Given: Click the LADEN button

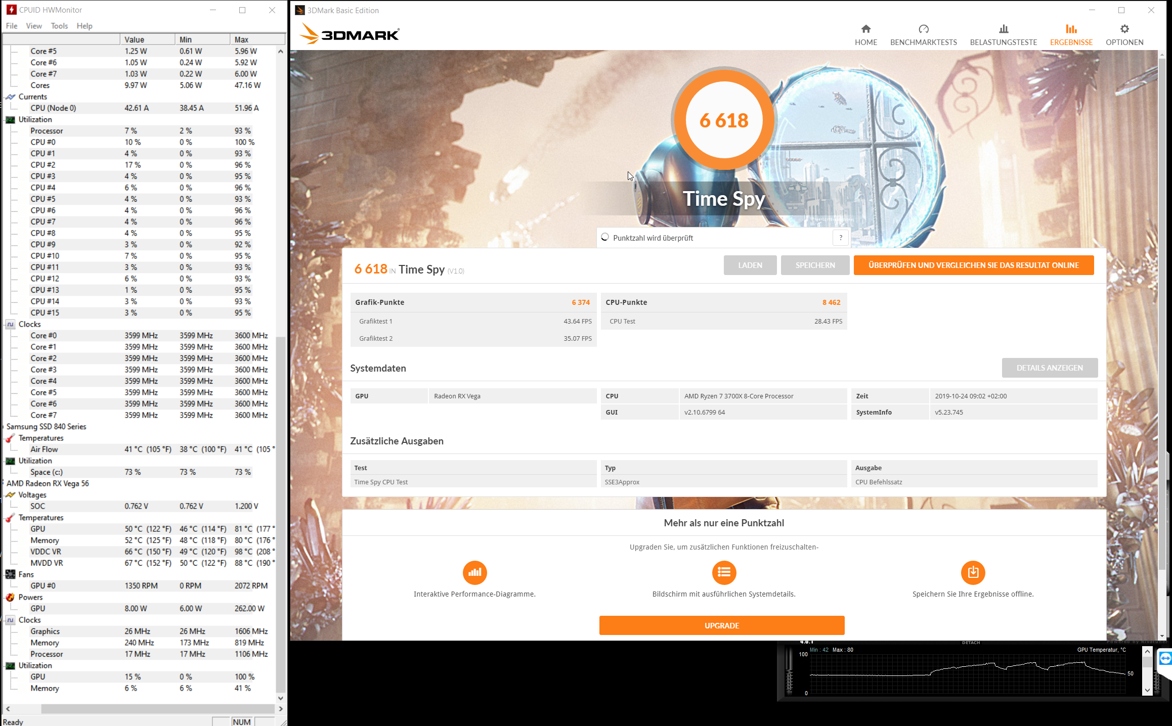Looking at the screenshot, I should point(750,265).
